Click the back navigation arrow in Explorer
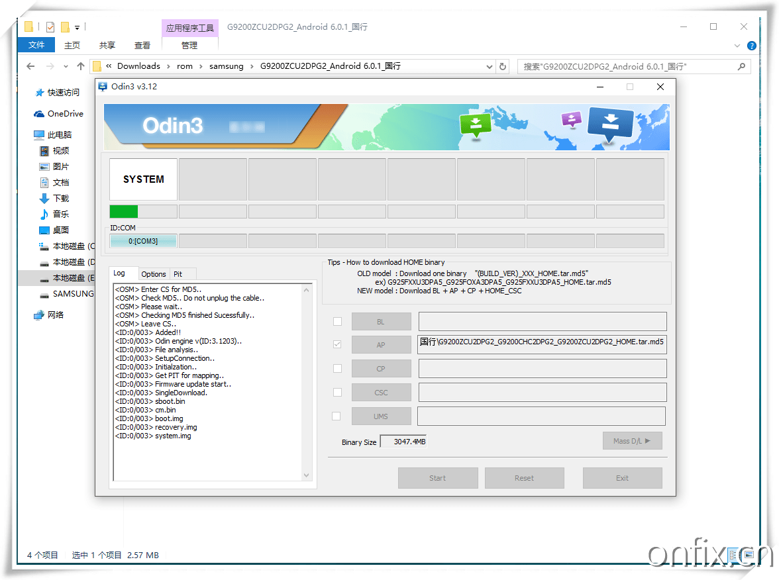 click(30, 66)
